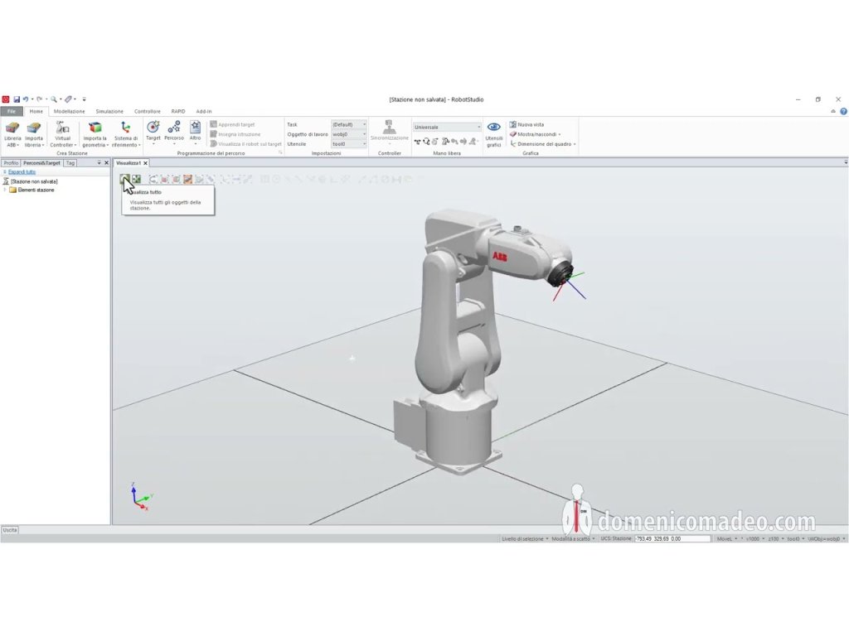Click Insegna istruzione button
This screenshot has height=636, width=849.
pos(235,134)
